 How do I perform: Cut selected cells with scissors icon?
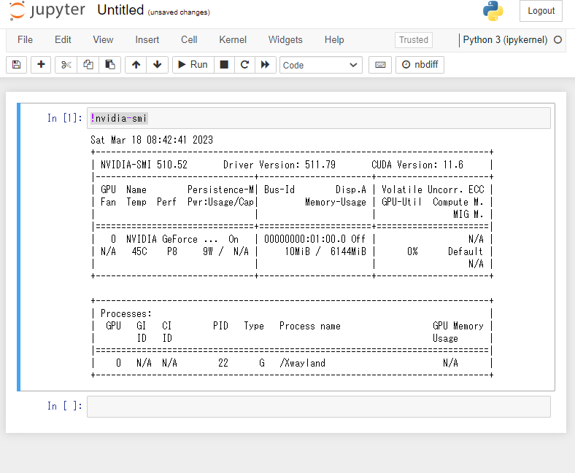point(66,65)
